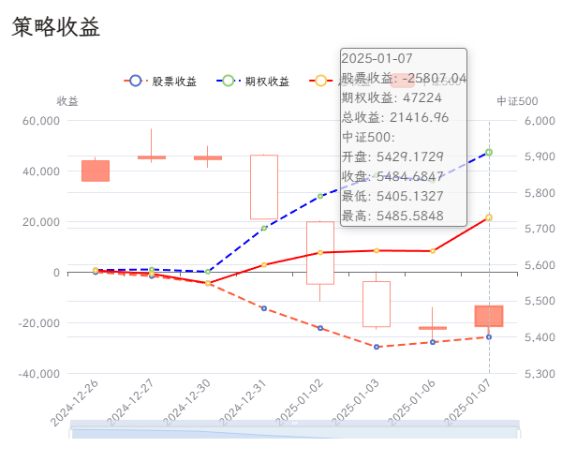The image size is (562, 462).
Task: Toggle the yellow 总收益 legend marker
Action: click(x=321, y=81)
